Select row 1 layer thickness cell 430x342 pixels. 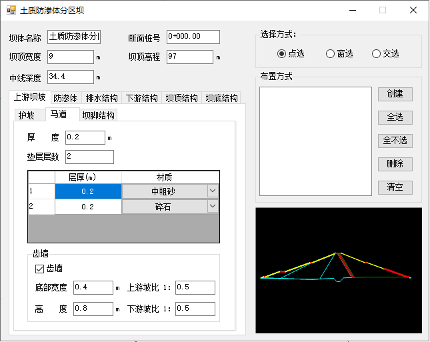[x=88, y=191]
